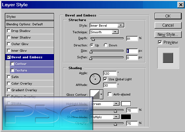Select the Outer Glow list entry label

pos(20,44)
